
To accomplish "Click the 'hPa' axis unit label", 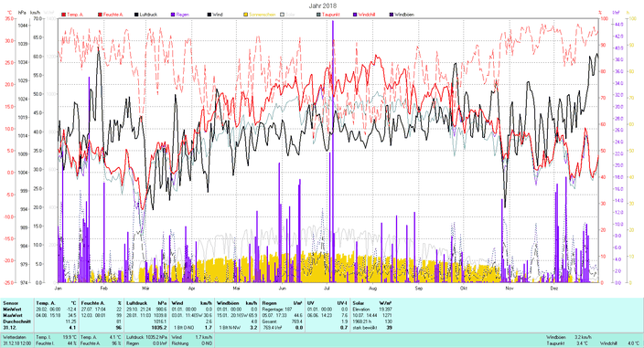I will [22, 13].
